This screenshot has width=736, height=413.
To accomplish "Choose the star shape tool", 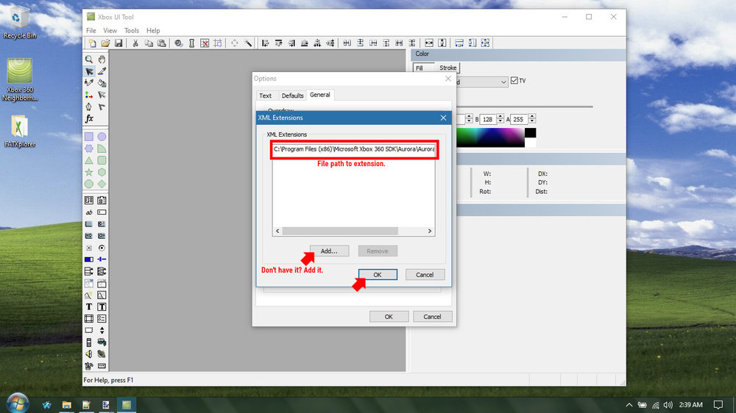I will coord(89,172).
